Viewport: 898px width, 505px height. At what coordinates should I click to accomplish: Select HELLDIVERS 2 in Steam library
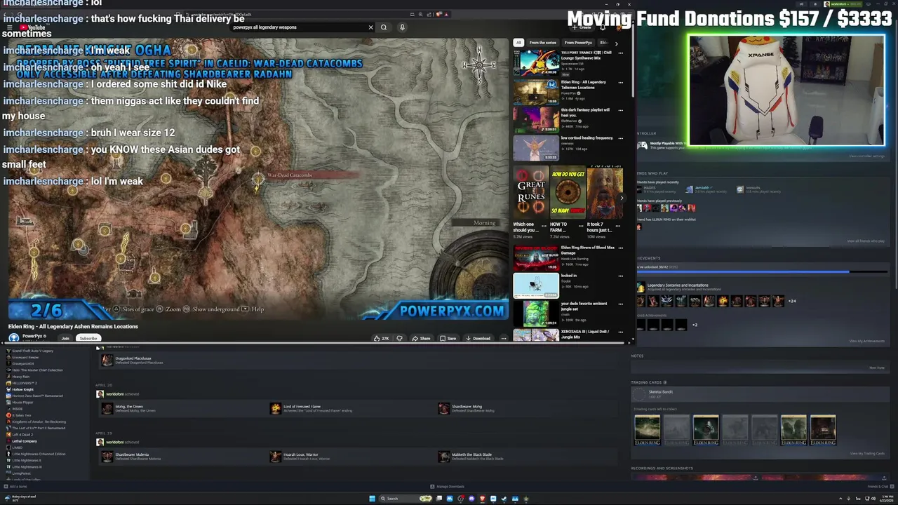[25, 383]
